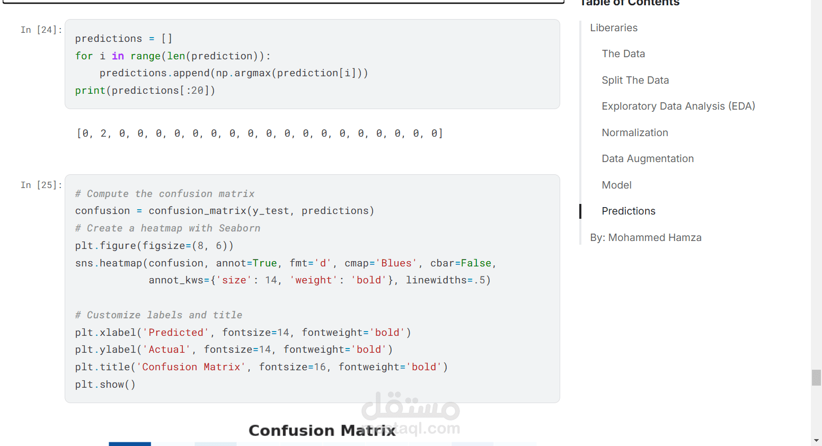Image resolution: width=822 pixels, height=446 pixels.
Task: Select the active Predictions contents entry
Action: pos(628,211)
